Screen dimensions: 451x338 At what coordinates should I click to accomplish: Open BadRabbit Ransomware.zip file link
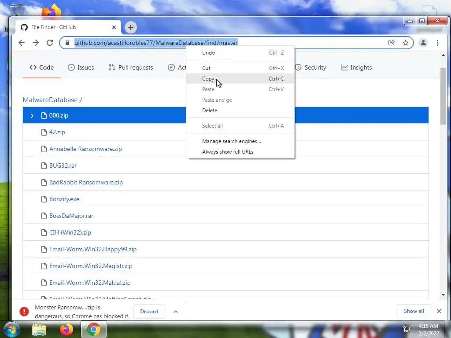point(86,182)
